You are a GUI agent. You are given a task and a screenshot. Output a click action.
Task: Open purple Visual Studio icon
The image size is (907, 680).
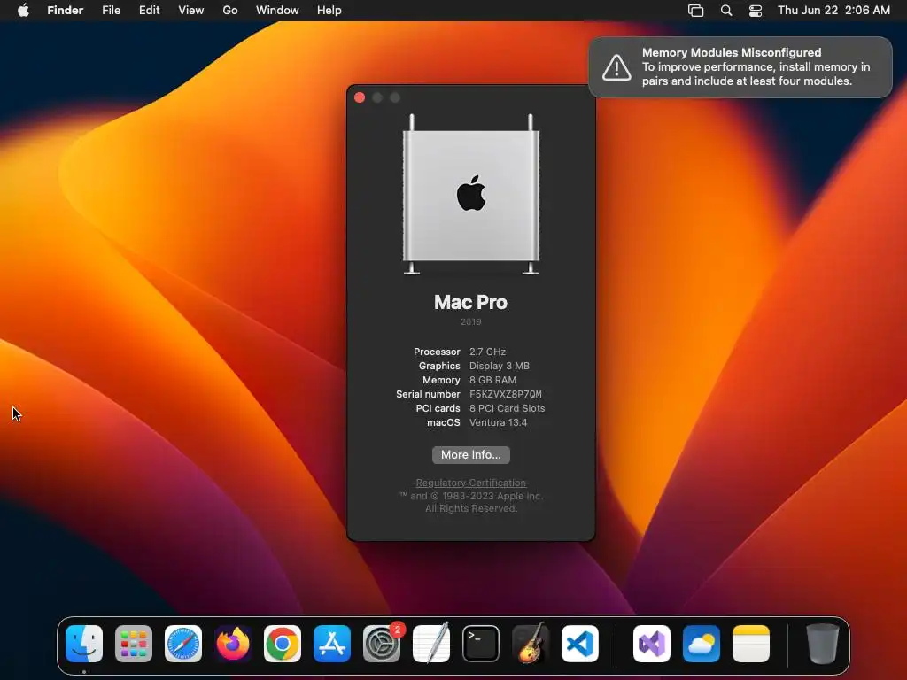click(652, 644)
